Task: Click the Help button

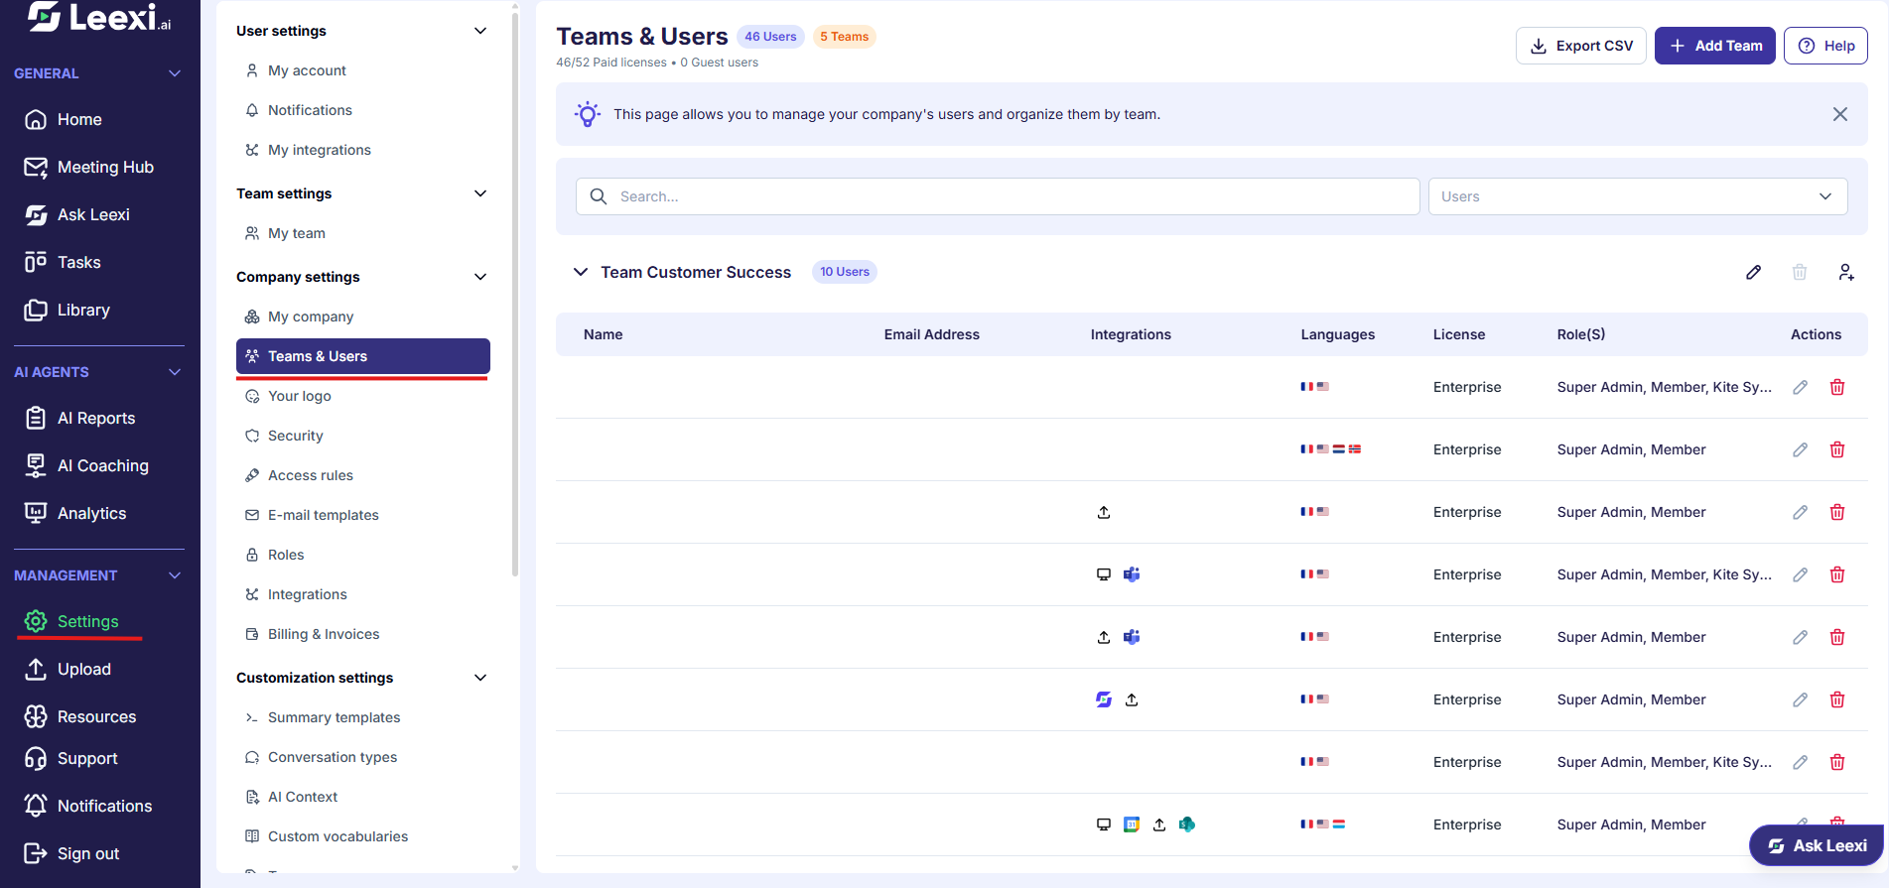Action: click(1826, 46)
